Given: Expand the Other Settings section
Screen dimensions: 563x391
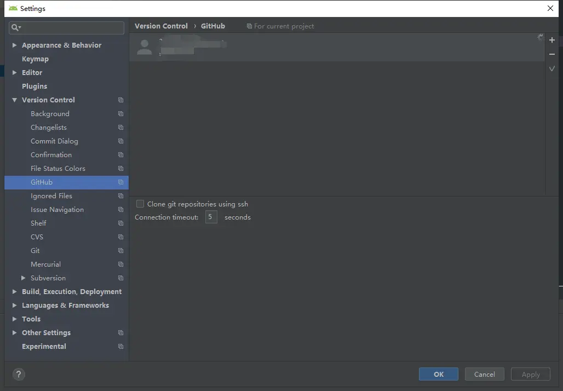Looking at the screenshot, I should point(14,332).
